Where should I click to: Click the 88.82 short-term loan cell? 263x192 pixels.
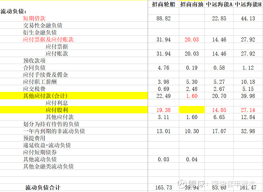pos(163,18)
